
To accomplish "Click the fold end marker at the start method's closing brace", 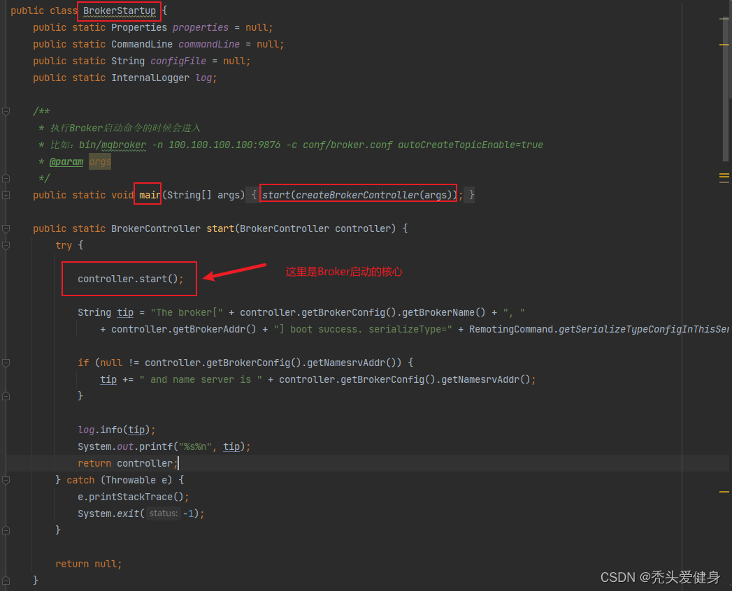I will point(6,581).
